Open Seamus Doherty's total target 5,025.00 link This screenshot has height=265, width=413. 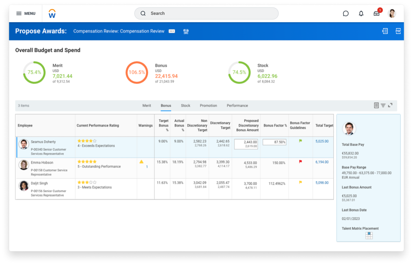[x=322, y=141]
